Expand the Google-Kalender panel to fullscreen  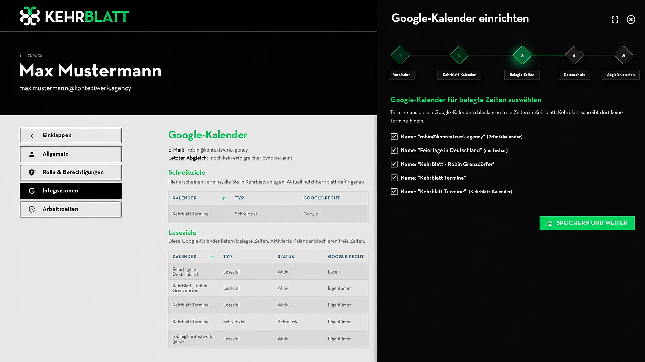pos(615,20)
